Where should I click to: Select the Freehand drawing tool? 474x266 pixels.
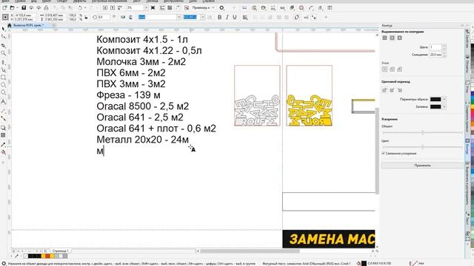click(3, 62)
